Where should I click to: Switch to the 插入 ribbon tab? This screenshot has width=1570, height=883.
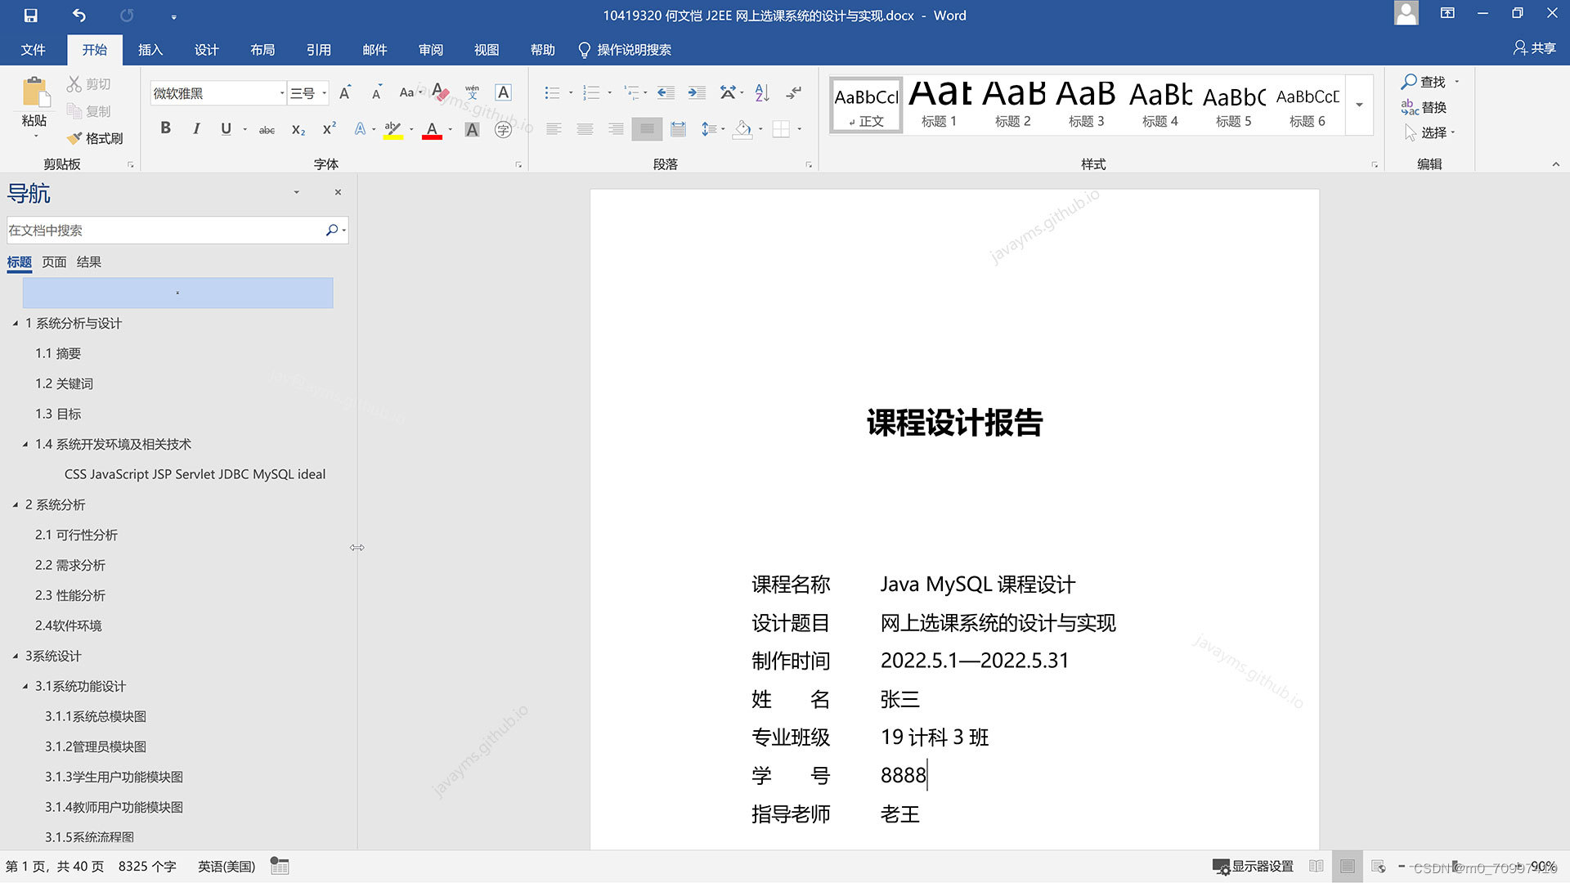point(150,50)
